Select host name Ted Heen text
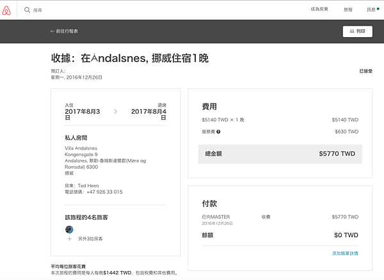This screenshot has height=280, width=384. (x=88, y=185)
